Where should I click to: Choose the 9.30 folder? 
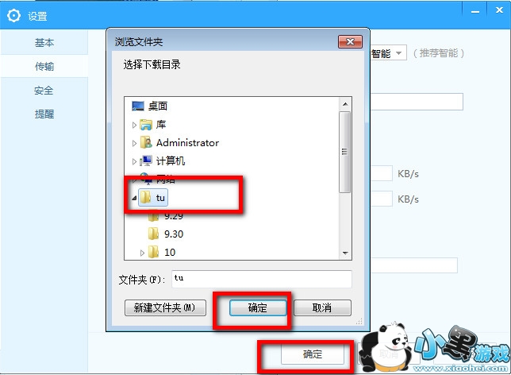174,234
